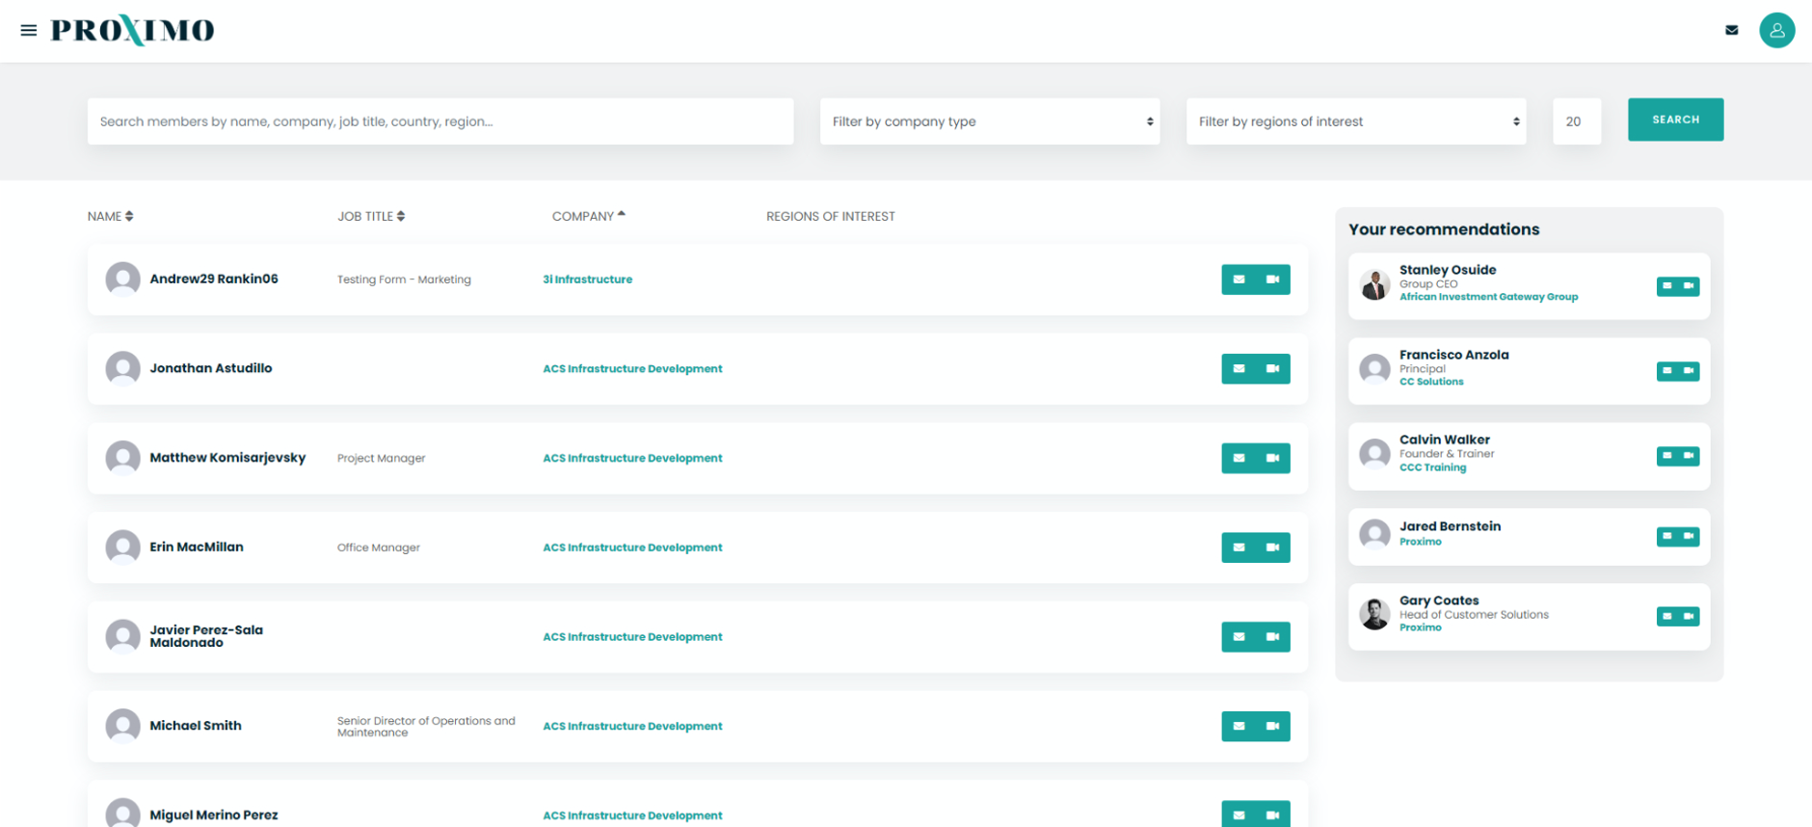The width and height of the screenshot is (1812, 827).
Task: Click the results count field showing 20
Action: (x=1577, y=121)
